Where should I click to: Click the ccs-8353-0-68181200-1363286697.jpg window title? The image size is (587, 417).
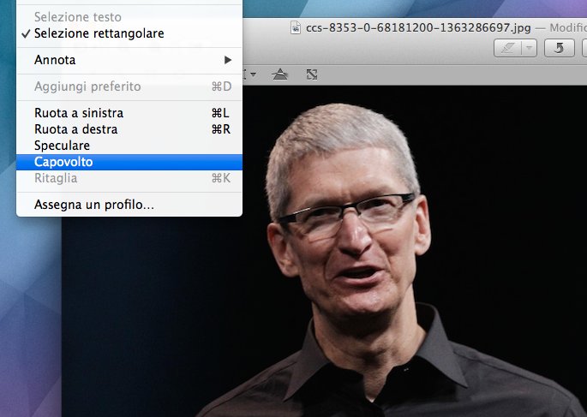pos(418,27)
